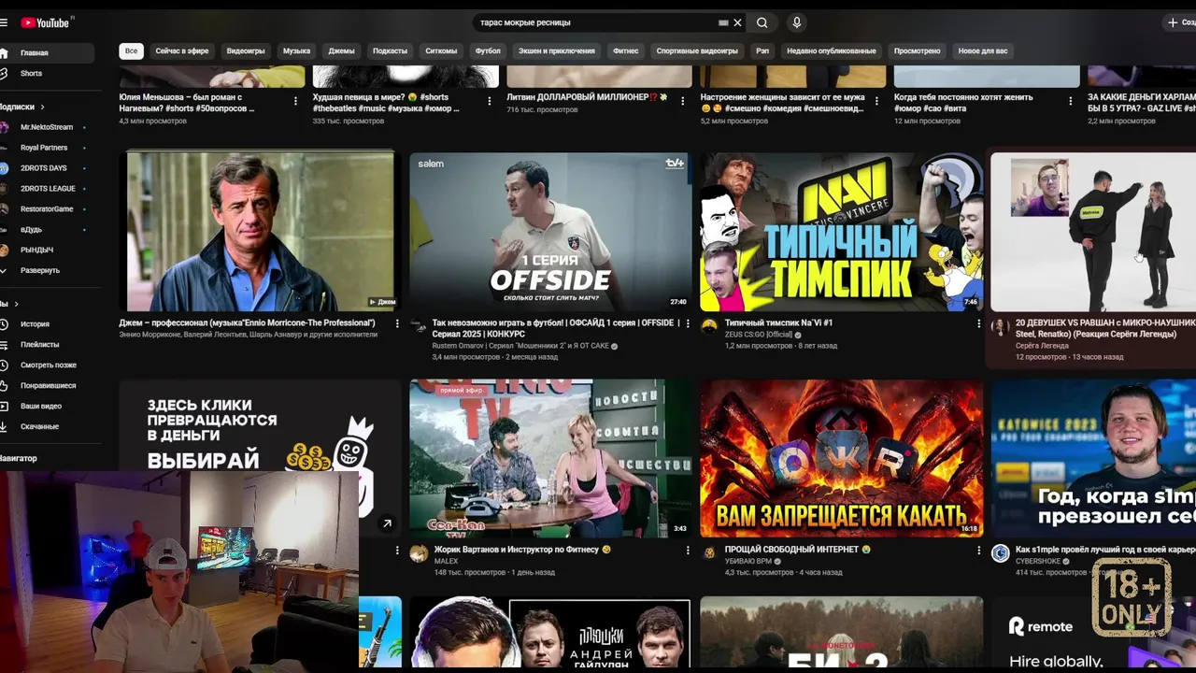Expand webcam overlay with arrow icon

coord(387,523)
